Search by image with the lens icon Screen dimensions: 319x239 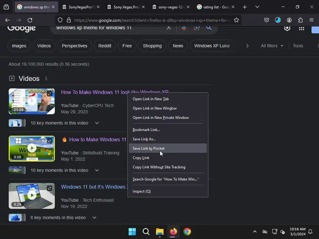196,28
